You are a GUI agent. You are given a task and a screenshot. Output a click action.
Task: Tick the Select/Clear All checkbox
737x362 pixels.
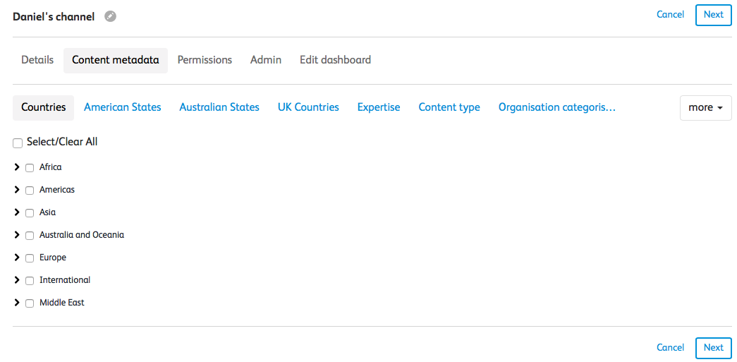click(18, 143)
